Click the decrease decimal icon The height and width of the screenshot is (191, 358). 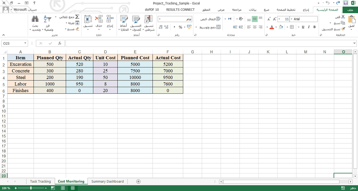tap(160, 27)
